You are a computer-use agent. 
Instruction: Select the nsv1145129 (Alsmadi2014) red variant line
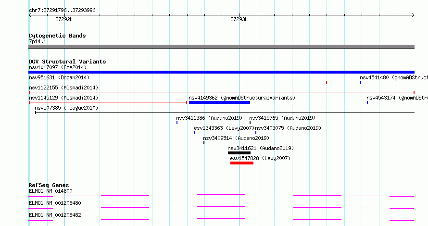pyautogui.click(x=108, y=102)
